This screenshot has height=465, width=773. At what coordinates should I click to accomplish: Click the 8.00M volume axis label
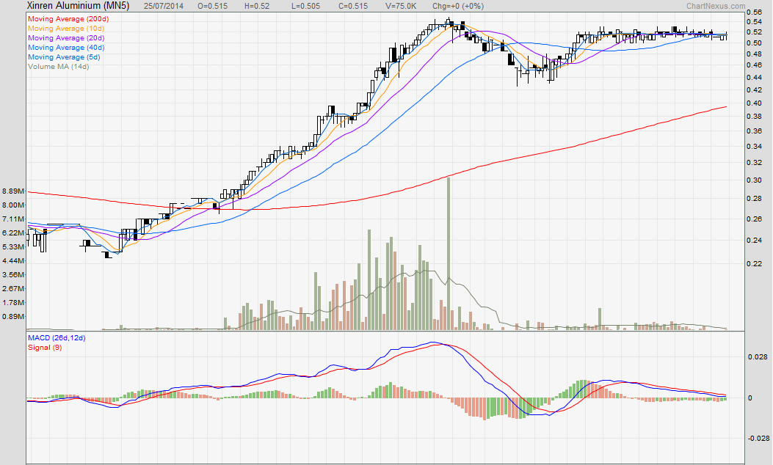[13, 205]
